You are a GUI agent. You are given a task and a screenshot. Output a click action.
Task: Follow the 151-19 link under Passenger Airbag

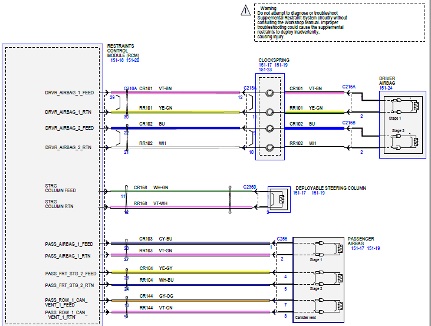(x=373, y=248)
